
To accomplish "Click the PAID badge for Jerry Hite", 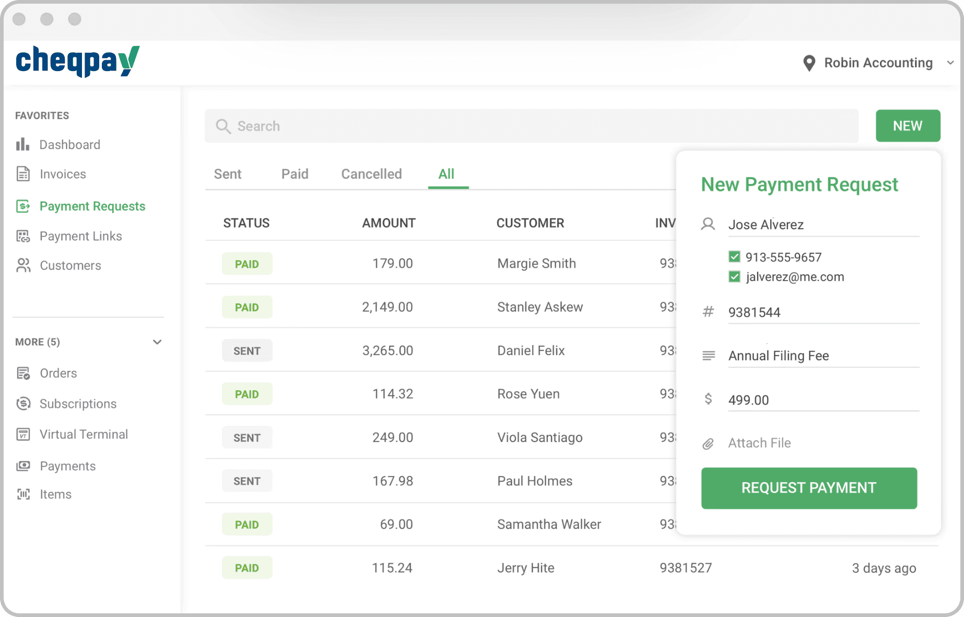I will [247, 568].
